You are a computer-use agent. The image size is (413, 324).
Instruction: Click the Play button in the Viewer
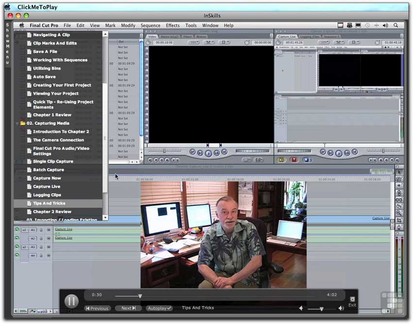pyautogui.click(x=208, y=153)
